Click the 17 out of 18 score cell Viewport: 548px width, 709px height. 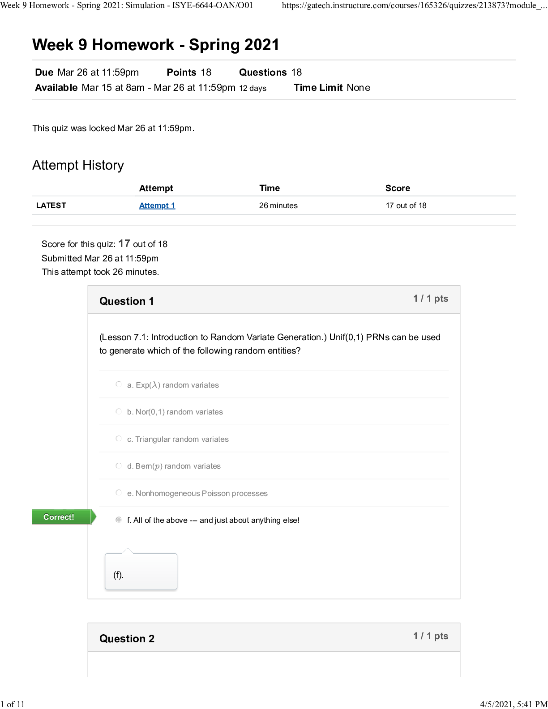point(406,205)
